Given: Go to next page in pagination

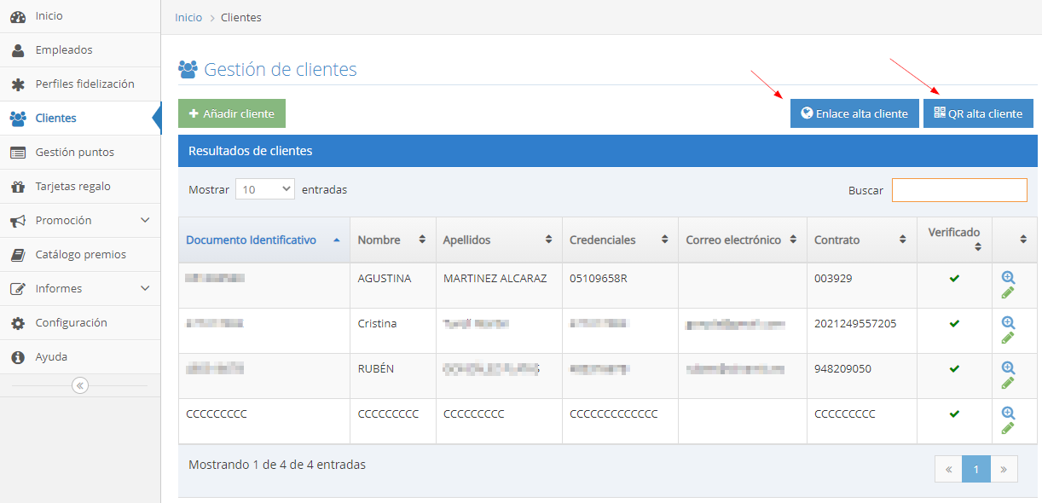Looking at the screenshot, I should pyautogui.click(x=1004, y=469).
